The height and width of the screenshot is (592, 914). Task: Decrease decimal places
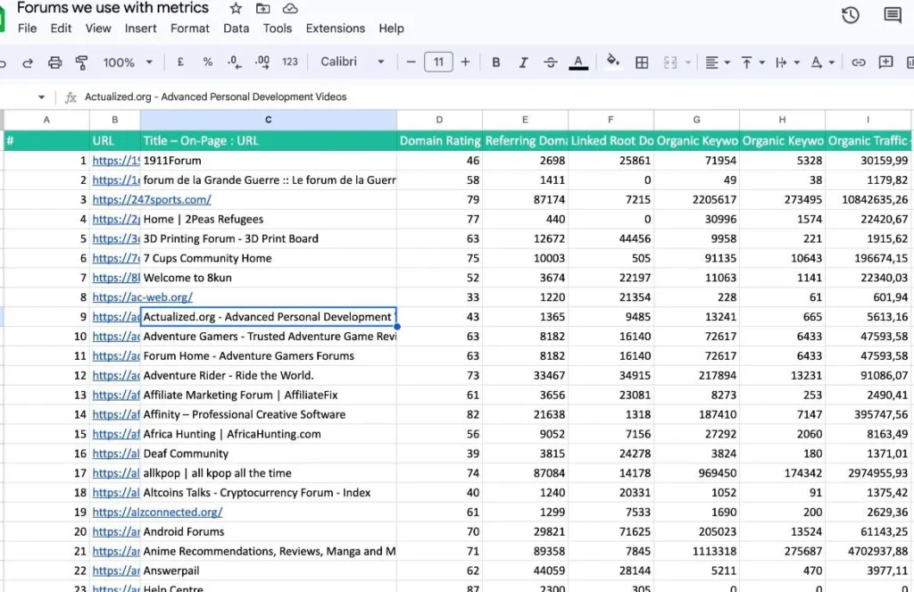tap(235, 63)
